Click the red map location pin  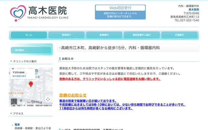click(31, 84)
